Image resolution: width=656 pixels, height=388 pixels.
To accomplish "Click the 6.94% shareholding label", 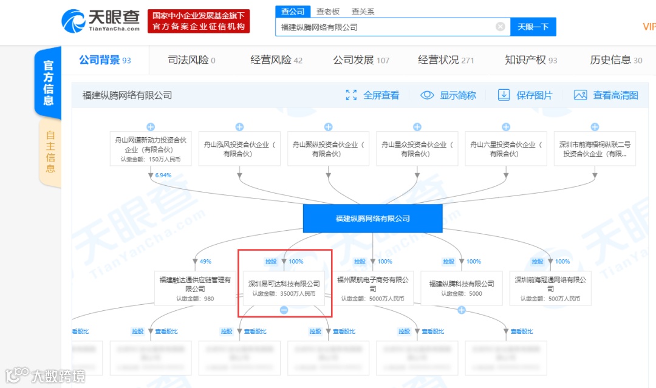I will (x=163, y=175).
